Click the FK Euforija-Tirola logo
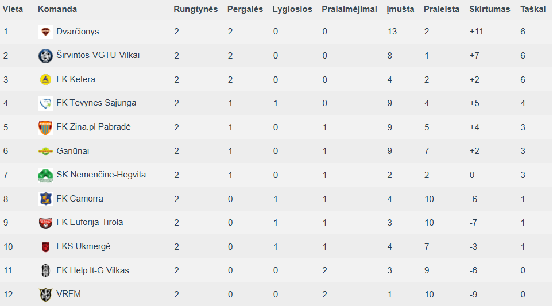Viewport: 553px width, 306px height. coord(45,223)
